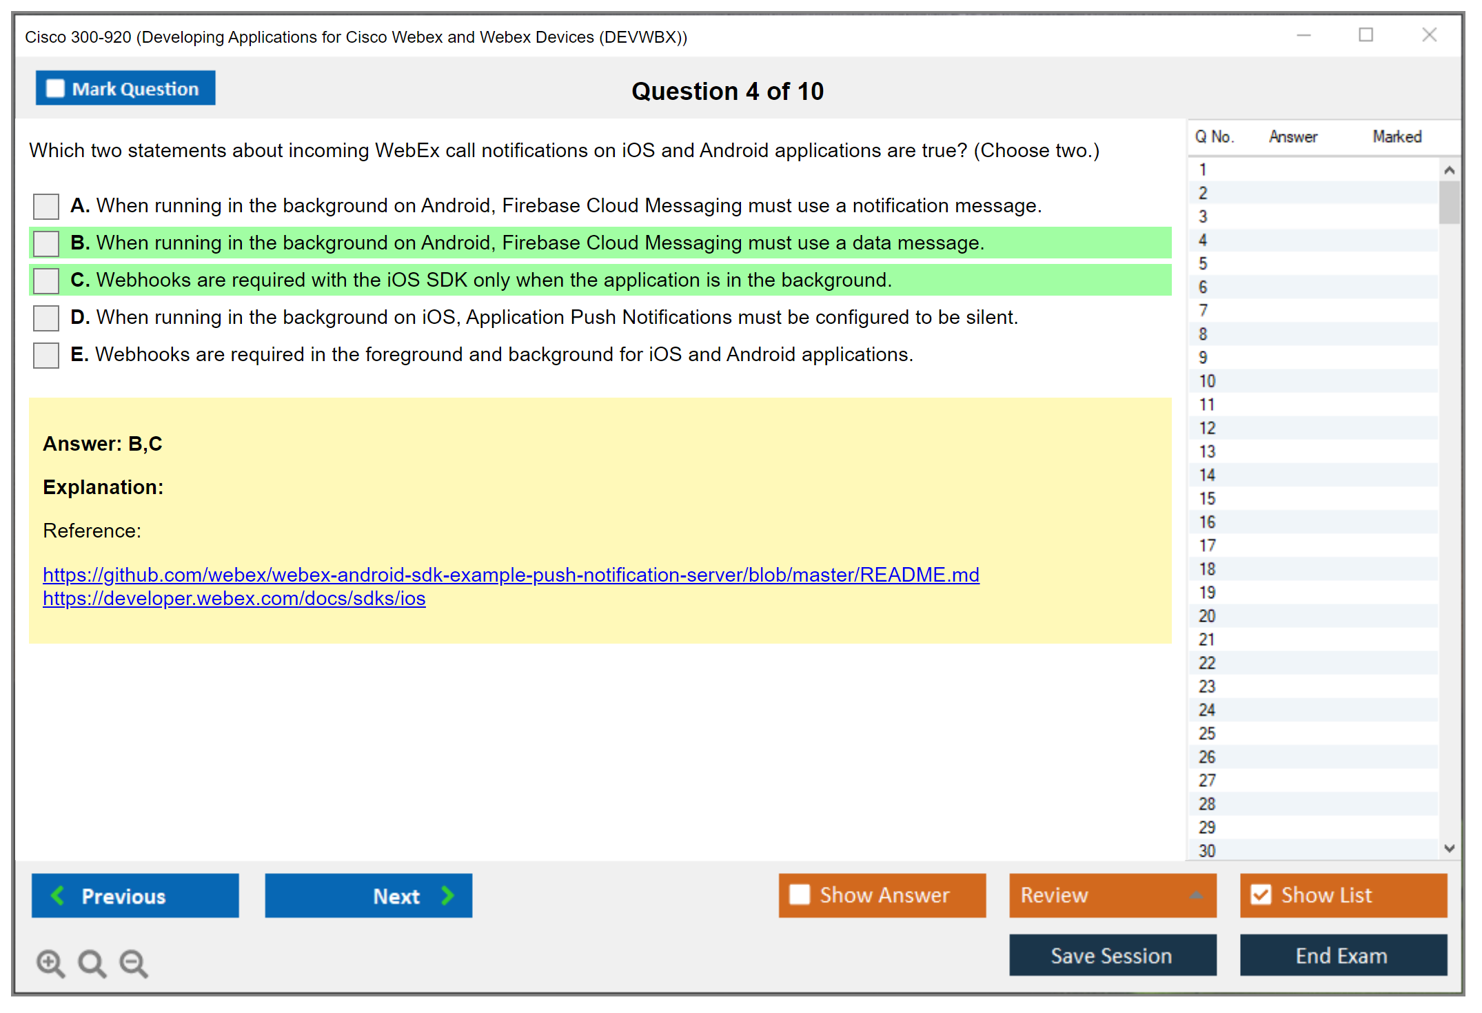1482x1013 pixels.
Task: Click the zoom in magnifier icon
Action: (x=50, y=963)
